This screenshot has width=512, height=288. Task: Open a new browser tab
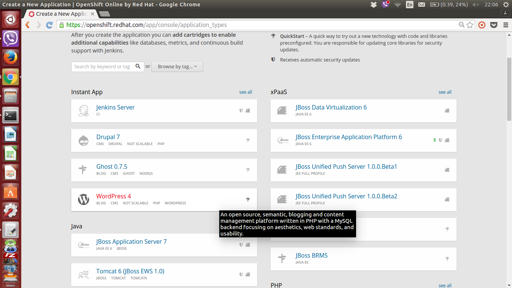(x=105, y=14)
